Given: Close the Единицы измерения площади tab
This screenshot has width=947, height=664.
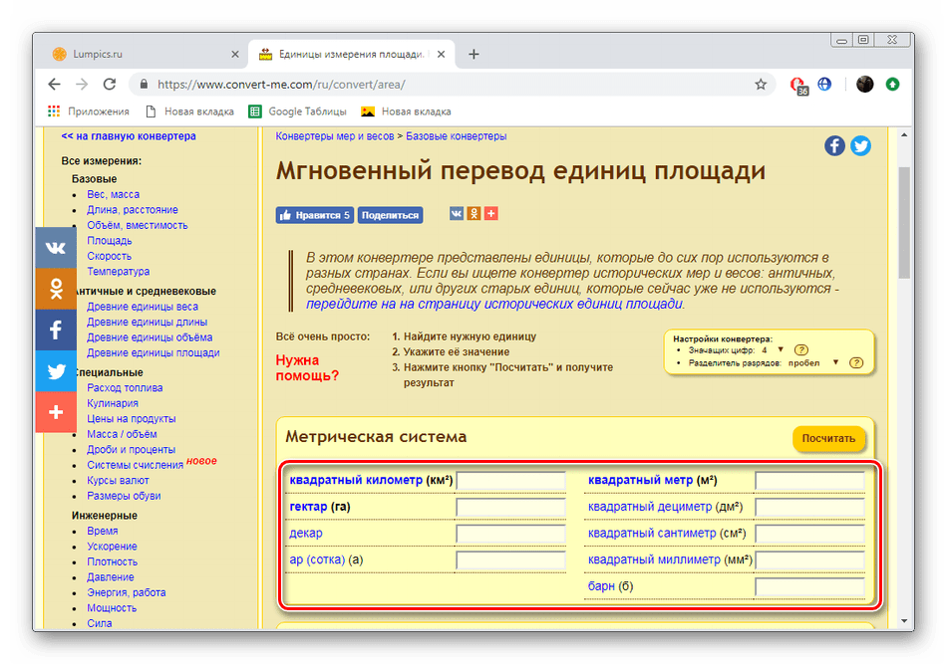Looking at the screenshot, I should click(441, 55).
